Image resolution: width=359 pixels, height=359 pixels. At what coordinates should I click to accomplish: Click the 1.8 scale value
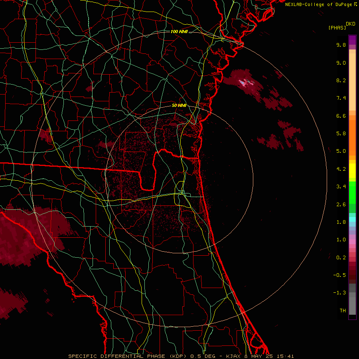point(341,222)
